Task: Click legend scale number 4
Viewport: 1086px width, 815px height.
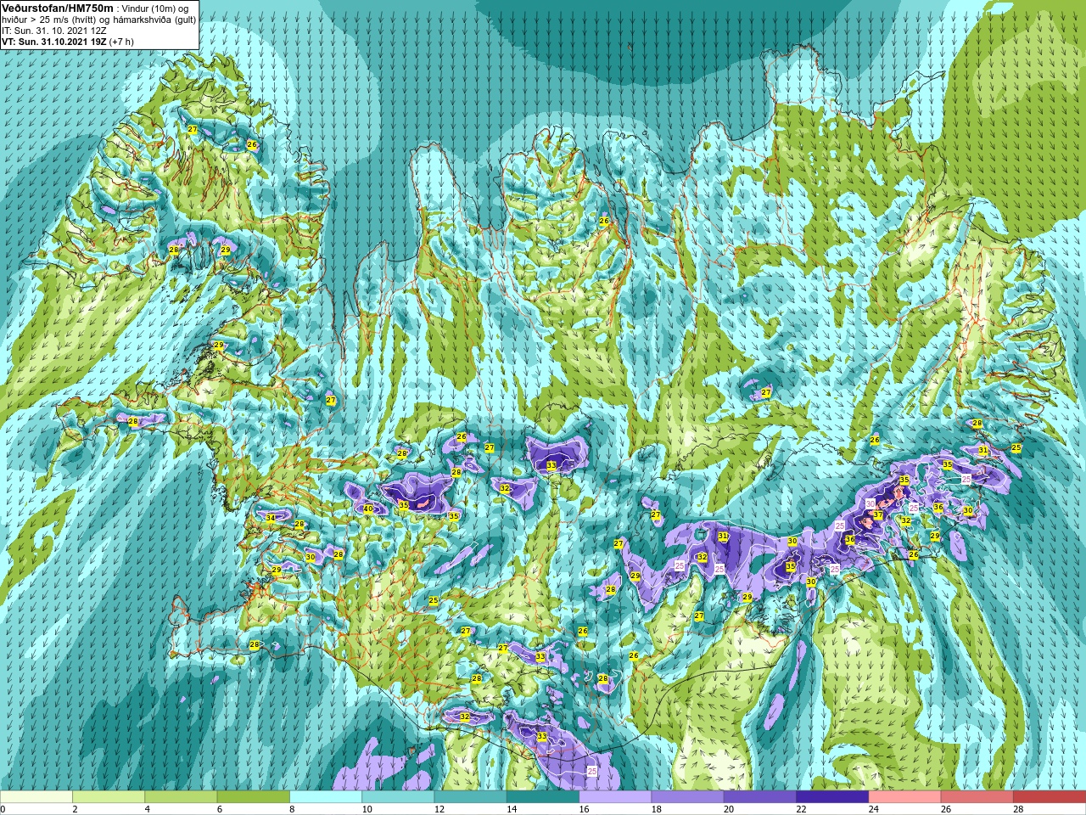Action: [148, 809]
